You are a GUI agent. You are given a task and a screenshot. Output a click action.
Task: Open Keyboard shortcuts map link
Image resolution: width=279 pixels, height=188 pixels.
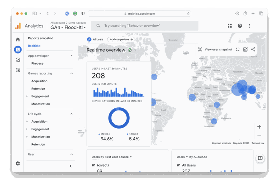(x=221, y=143)
